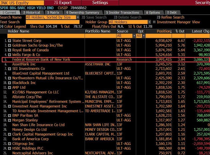Open the Source filter All dropdown
This screenshot has height=155, width=210.
[134, 36]
